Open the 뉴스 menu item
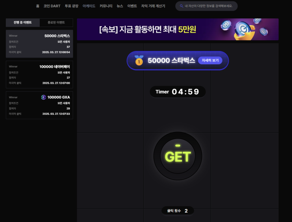The image size is (292, 222). coord(120,6)
